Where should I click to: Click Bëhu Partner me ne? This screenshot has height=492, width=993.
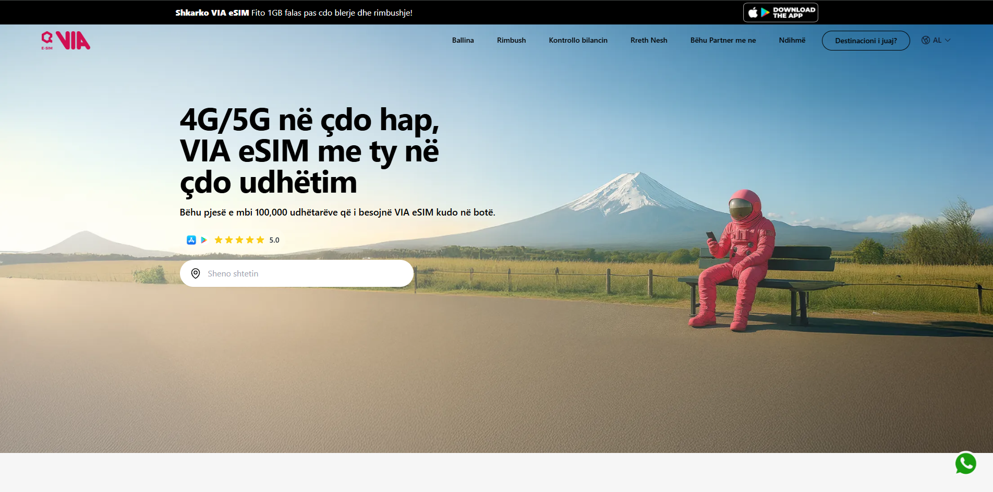tap(723, 40)
